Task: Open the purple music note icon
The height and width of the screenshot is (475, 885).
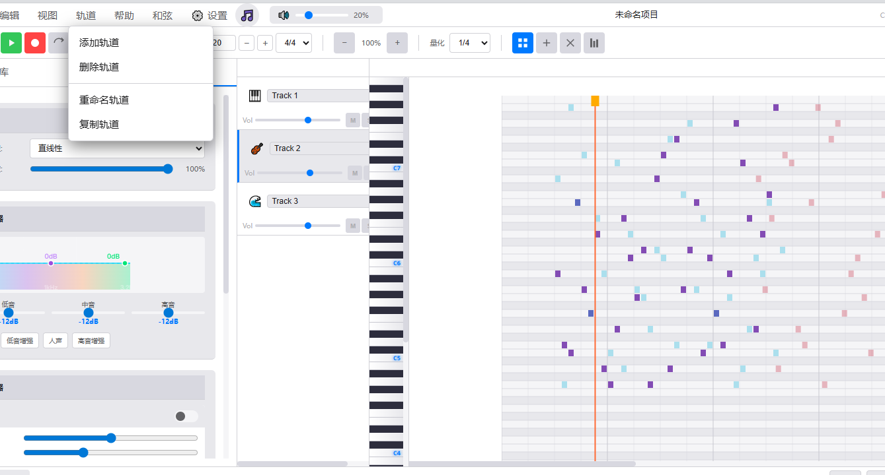Action: (247, 15)
